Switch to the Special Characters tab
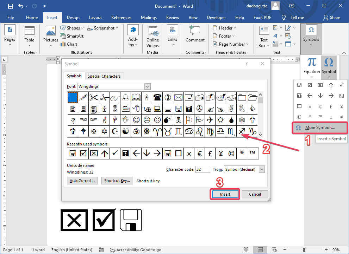Image resolution: width=349 pixels, height=254 pixels. [104, 76]
